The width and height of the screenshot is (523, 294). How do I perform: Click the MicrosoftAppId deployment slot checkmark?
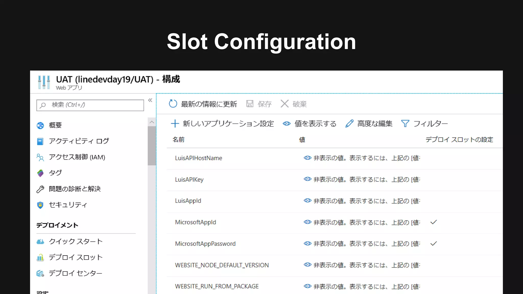tap(434, 222)
